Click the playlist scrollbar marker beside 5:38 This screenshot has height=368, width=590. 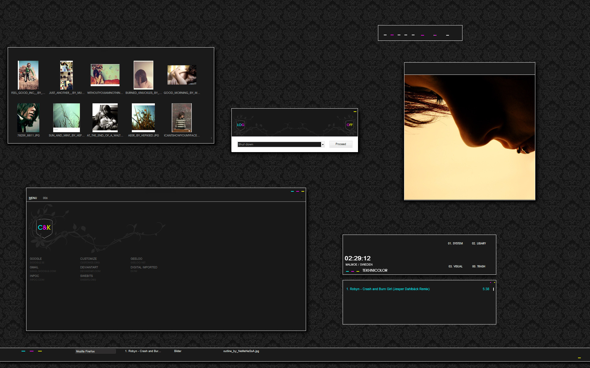coord(494,289)
